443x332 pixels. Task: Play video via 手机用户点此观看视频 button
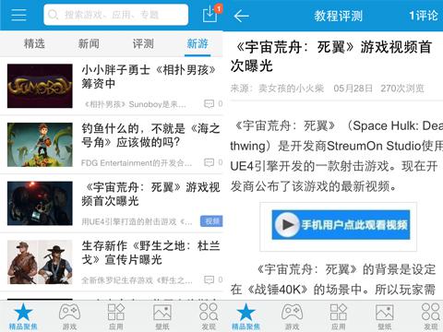341,225
